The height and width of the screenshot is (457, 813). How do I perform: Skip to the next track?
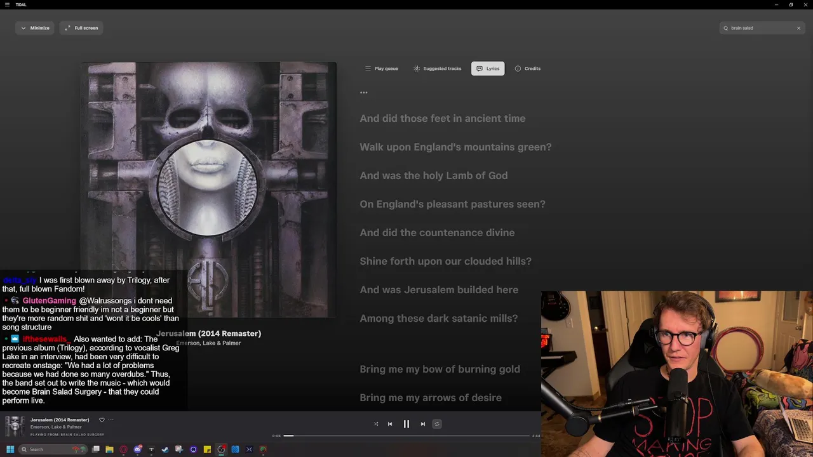[423, 424]
